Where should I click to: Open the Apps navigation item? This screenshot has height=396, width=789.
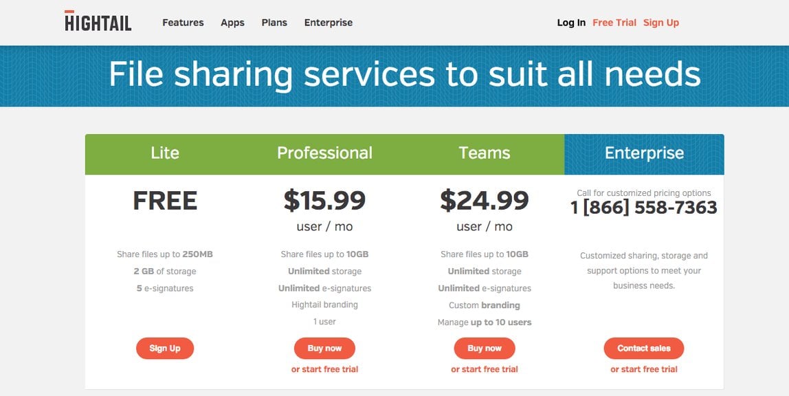(x=232, y=23)
